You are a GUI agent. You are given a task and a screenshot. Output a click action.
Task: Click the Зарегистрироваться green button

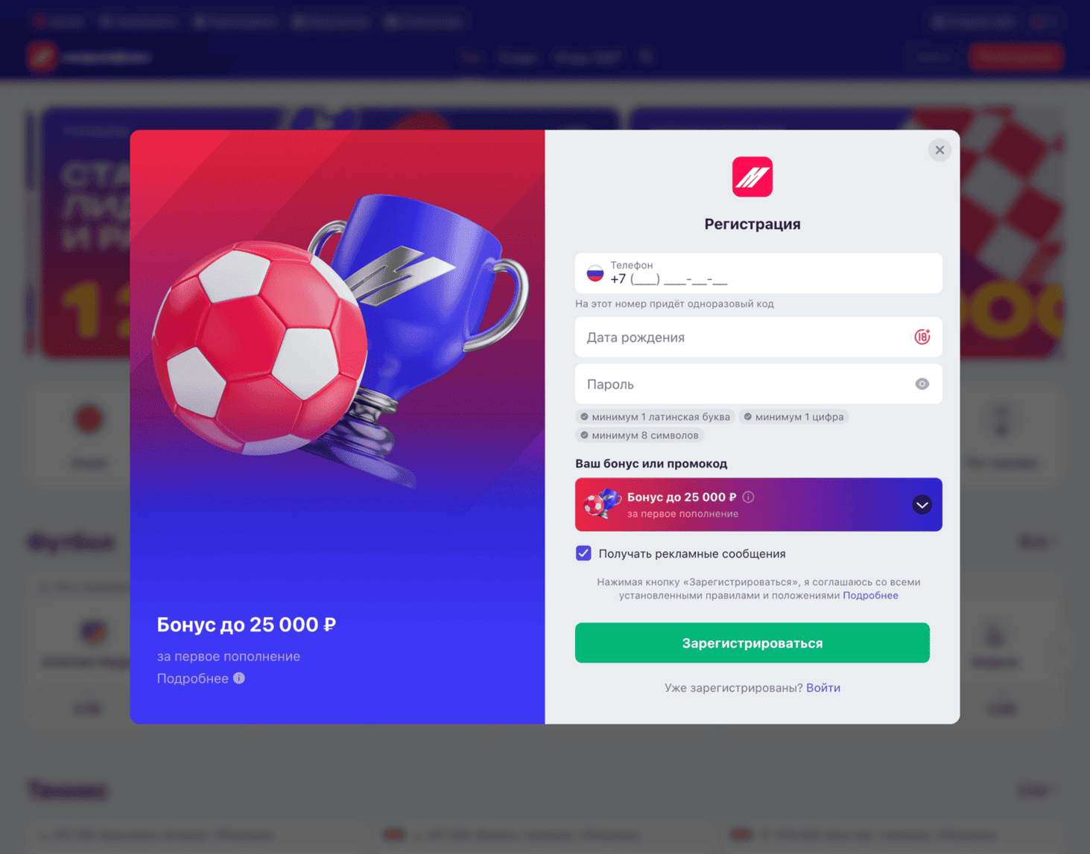click(752, 643)
